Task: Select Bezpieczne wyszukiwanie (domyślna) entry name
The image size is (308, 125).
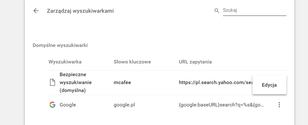Action: click(75, 82)
